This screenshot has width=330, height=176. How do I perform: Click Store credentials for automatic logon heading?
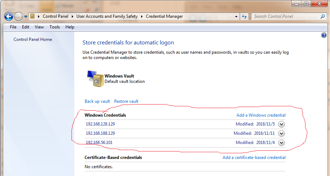[x=128, y=43]
